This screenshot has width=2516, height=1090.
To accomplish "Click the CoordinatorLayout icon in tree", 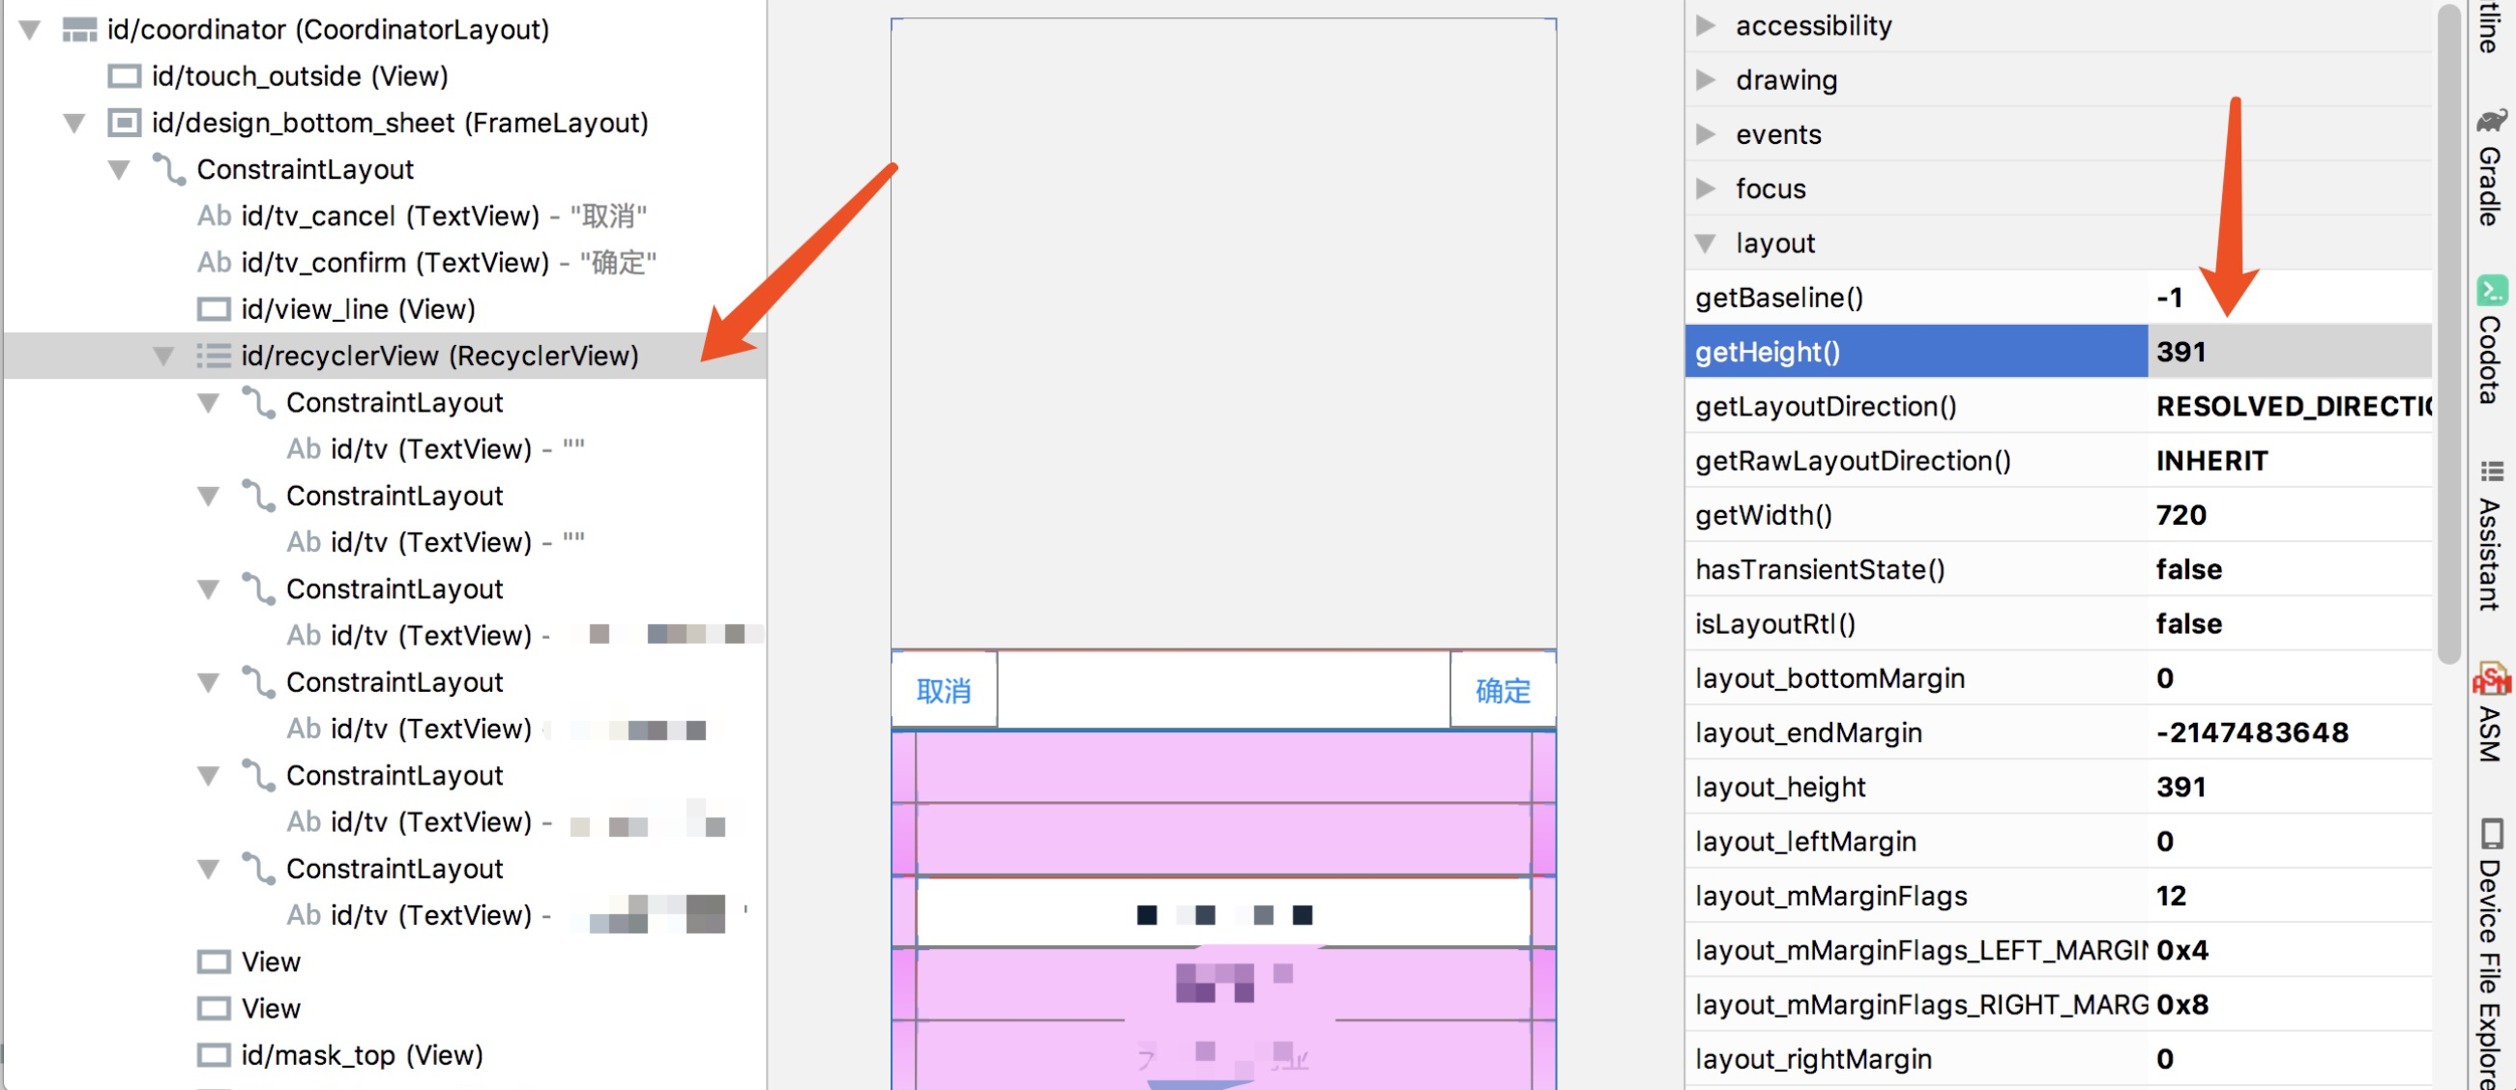I will coord(79,30).
